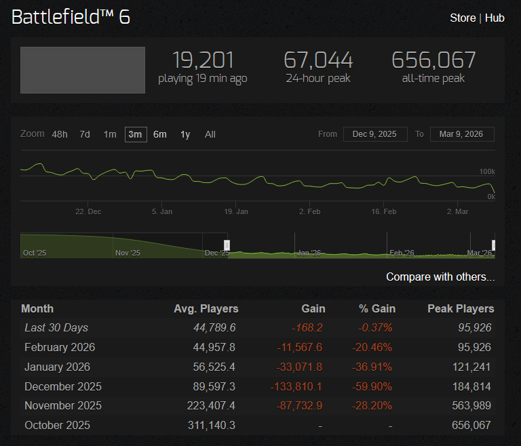
Task: Click the -36.91% gain cell
Action: coord(372,367)
